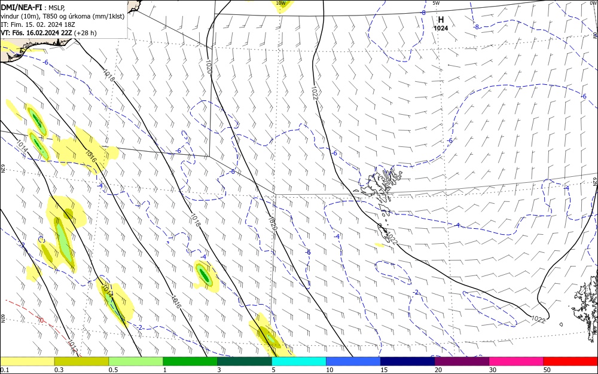Click the 10W longitude label
The width and height of the screenshot is (598, 374).
click(x=280, y=3)
